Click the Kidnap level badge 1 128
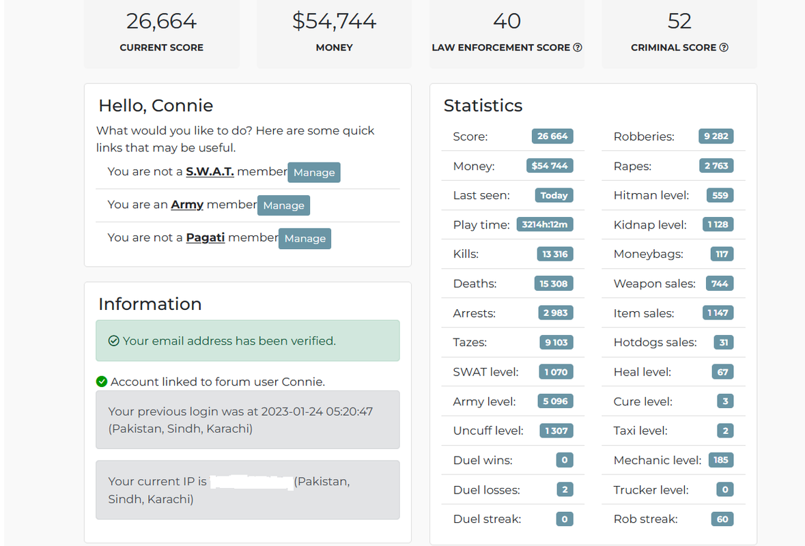The image size is (805, 546). (x=718, y=225)
